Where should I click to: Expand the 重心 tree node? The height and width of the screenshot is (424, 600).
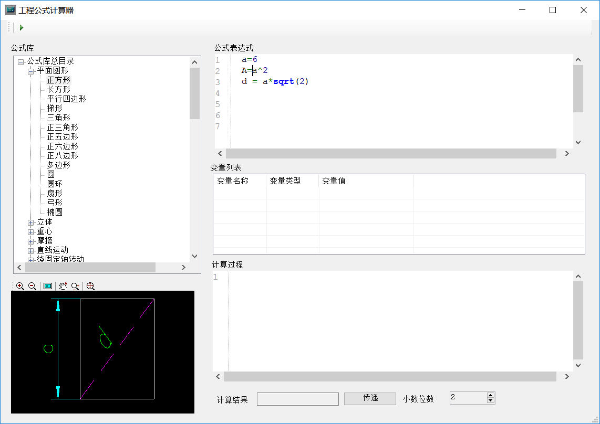pyautogui.click(x=30, y=232)
